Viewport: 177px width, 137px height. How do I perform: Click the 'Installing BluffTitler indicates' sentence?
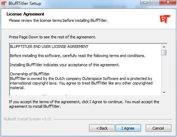[x=65, y=65]
